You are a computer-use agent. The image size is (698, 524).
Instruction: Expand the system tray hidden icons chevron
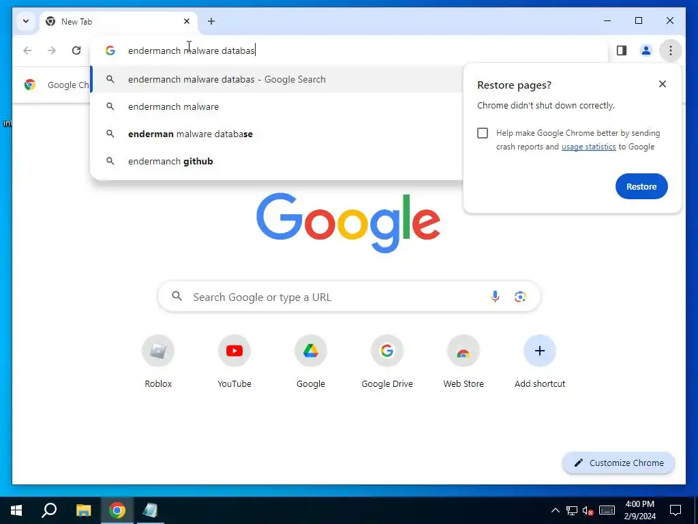555,510
